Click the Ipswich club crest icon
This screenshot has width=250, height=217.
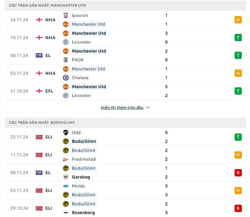point(66,16)
